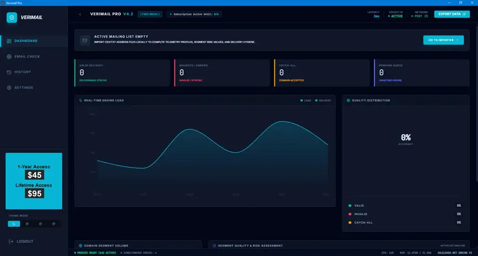Viewport: 478px width, 256px height.
Task: Open the History section
Action: pos(34,72)
